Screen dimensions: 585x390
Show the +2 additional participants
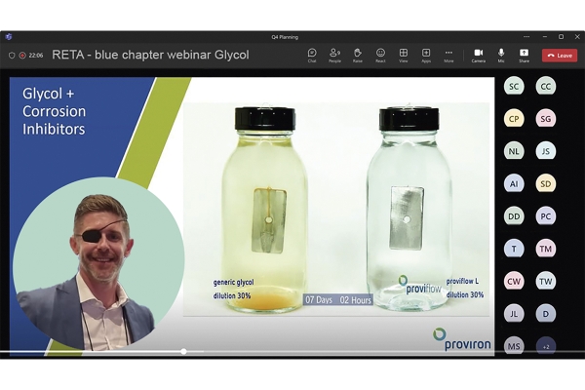(545, 347)
